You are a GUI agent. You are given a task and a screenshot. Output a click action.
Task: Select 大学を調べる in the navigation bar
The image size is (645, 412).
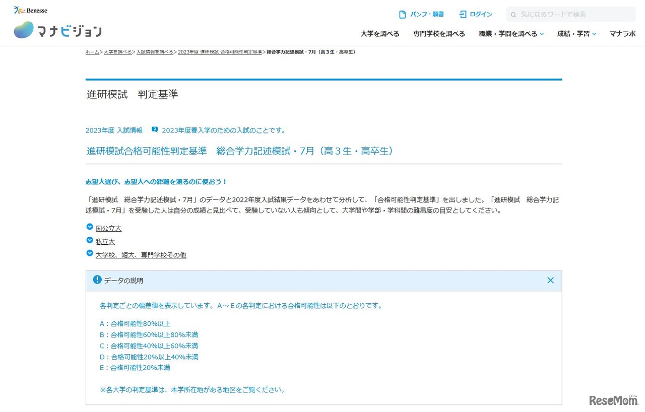pos(379,33)
